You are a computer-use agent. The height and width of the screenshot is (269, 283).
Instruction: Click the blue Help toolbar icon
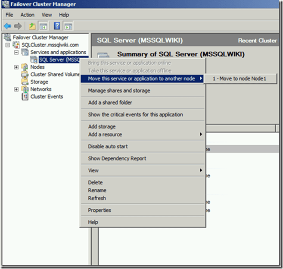coord(57,26)
